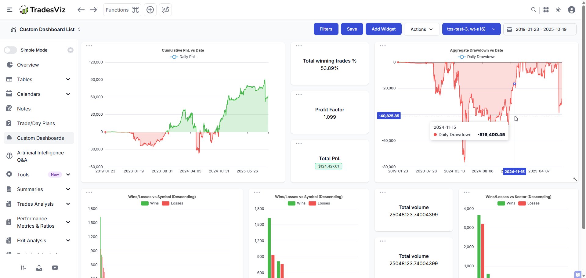Open three-dot menu of Wins/Losses vs Sector widget
The width and height of the screenshot is (586, 278).
467,192
